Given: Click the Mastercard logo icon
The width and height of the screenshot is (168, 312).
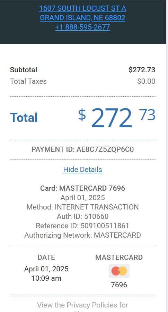Looking at the screenshot, I should pyautogui.click(x=119, y=271).
